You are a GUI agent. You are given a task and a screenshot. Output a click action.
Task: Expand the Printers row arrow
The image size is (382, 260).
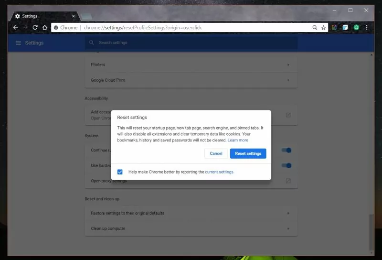288,65
